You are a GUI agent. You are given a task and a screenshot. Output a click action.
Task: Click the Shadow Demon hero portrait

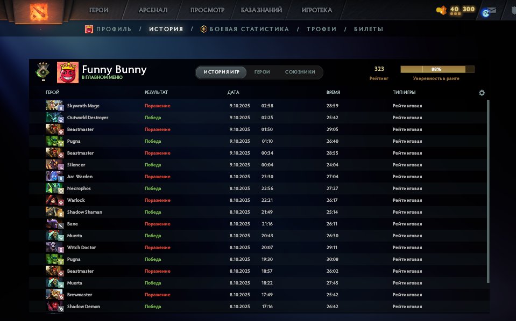[x=54, y=307]
